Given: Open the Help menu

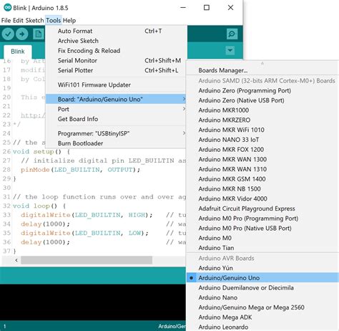Looking at the screenshot, I should [69, 20].
